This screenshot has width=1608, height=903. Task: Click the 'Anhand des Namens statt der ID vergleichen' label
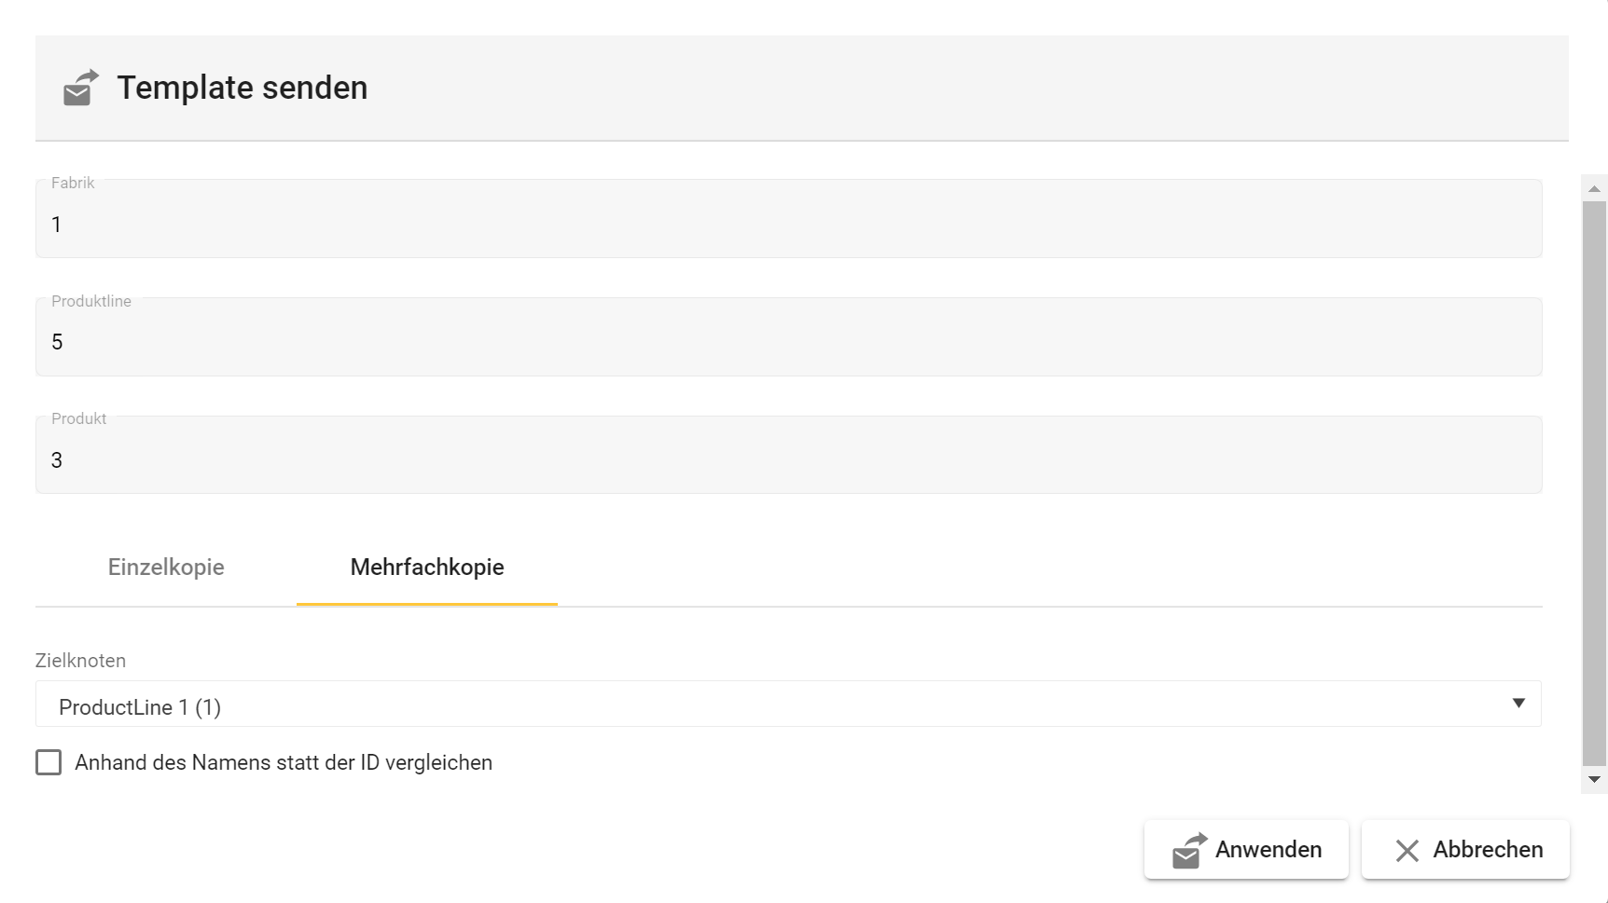[284, 763]
